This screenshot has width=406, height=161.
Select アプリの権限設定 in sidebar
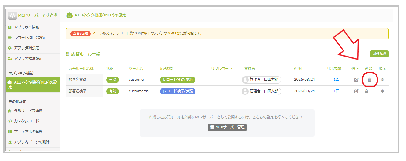[x=33, y=59]
